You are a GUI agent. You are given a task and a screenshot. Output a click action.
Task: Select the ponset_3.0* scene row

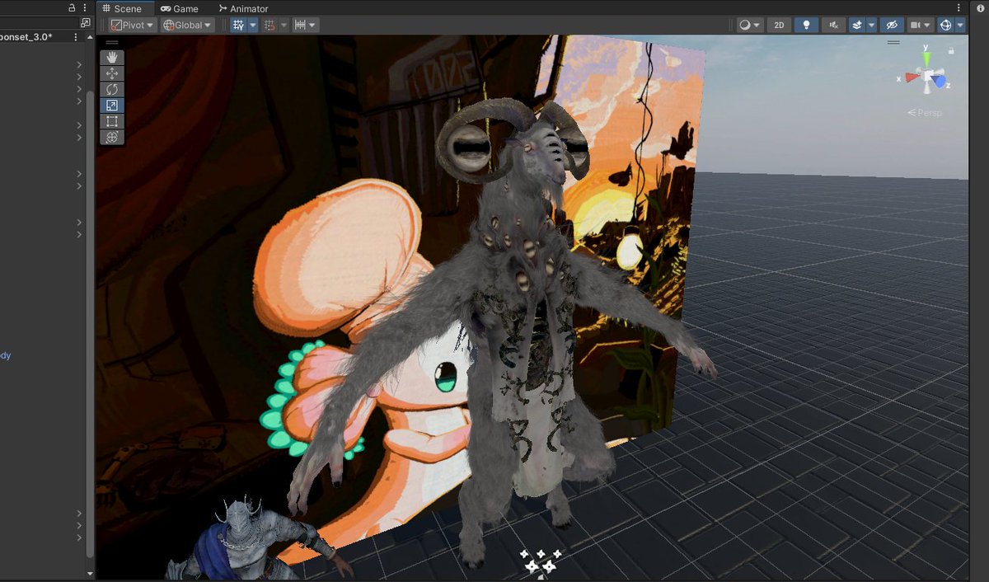pos(41,37)
